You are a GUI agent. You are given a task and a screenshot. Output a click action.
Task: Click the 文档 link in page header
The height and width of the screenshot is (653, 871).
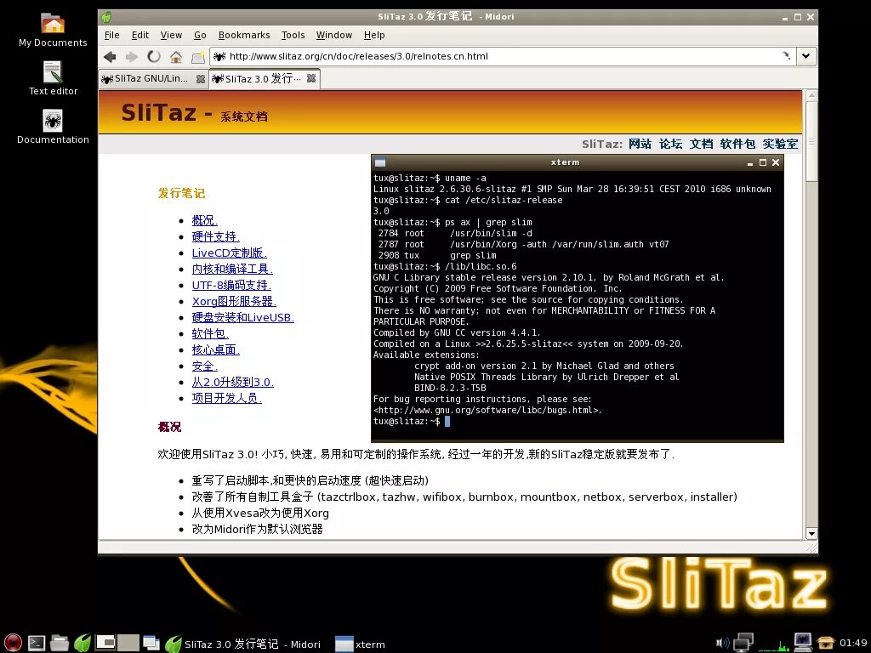pyautogui.click(x=701, y=144)
